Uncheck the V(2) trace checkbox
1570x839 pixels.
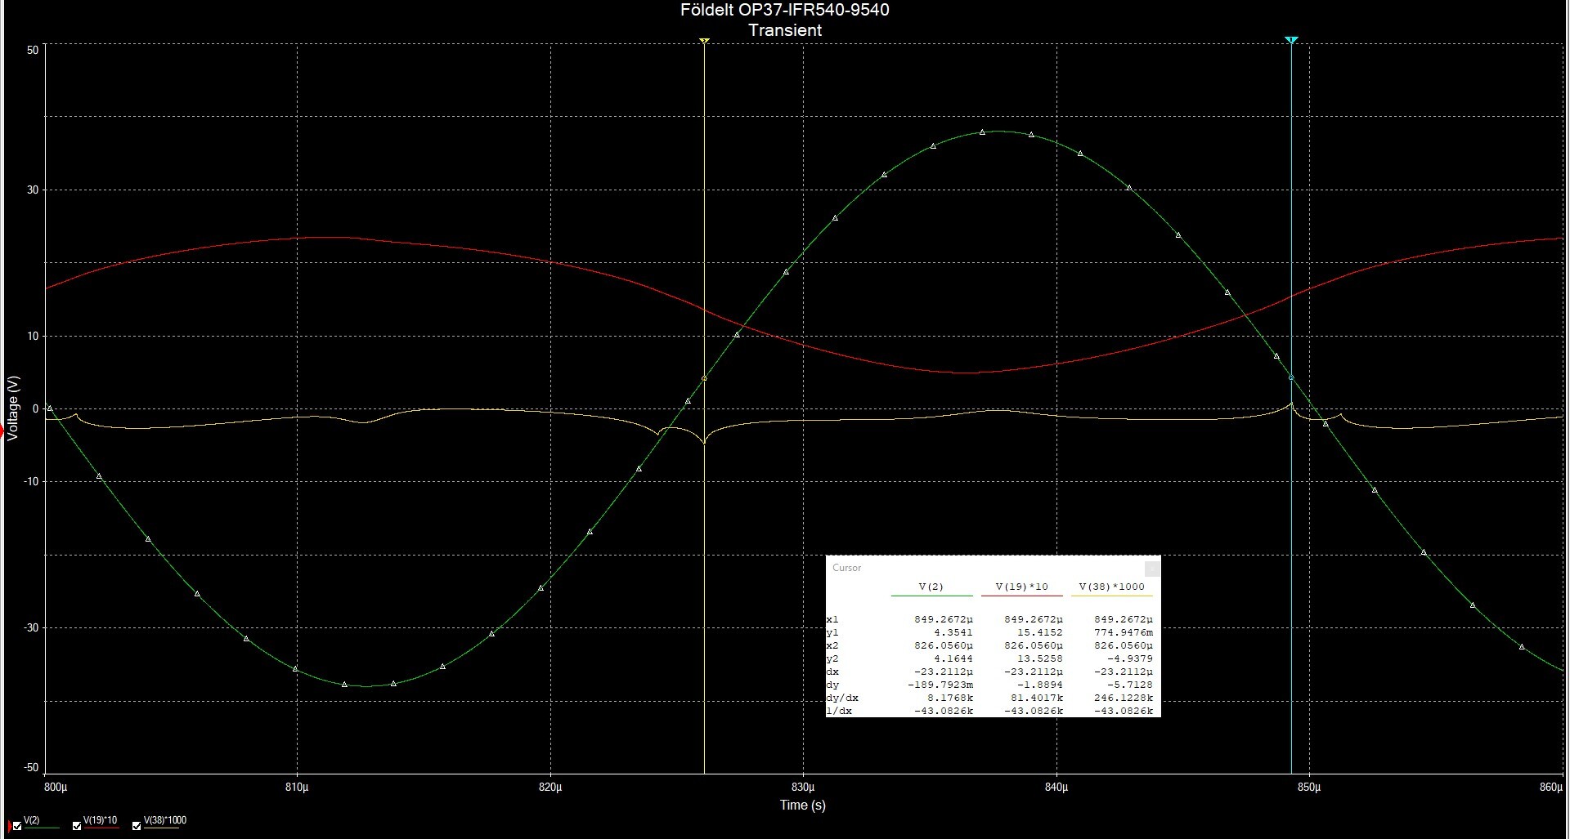tap(17, 826)
